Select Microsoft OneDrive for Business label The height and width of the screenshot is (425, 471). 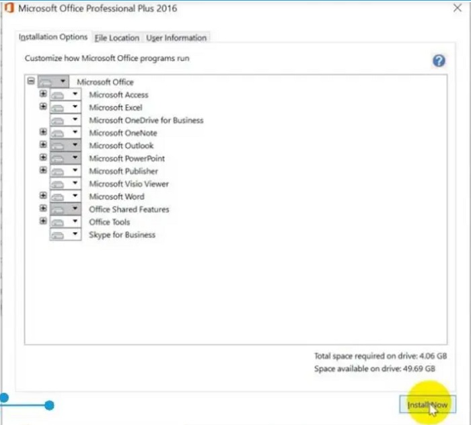pyautogui.click(x=146, y=120)
